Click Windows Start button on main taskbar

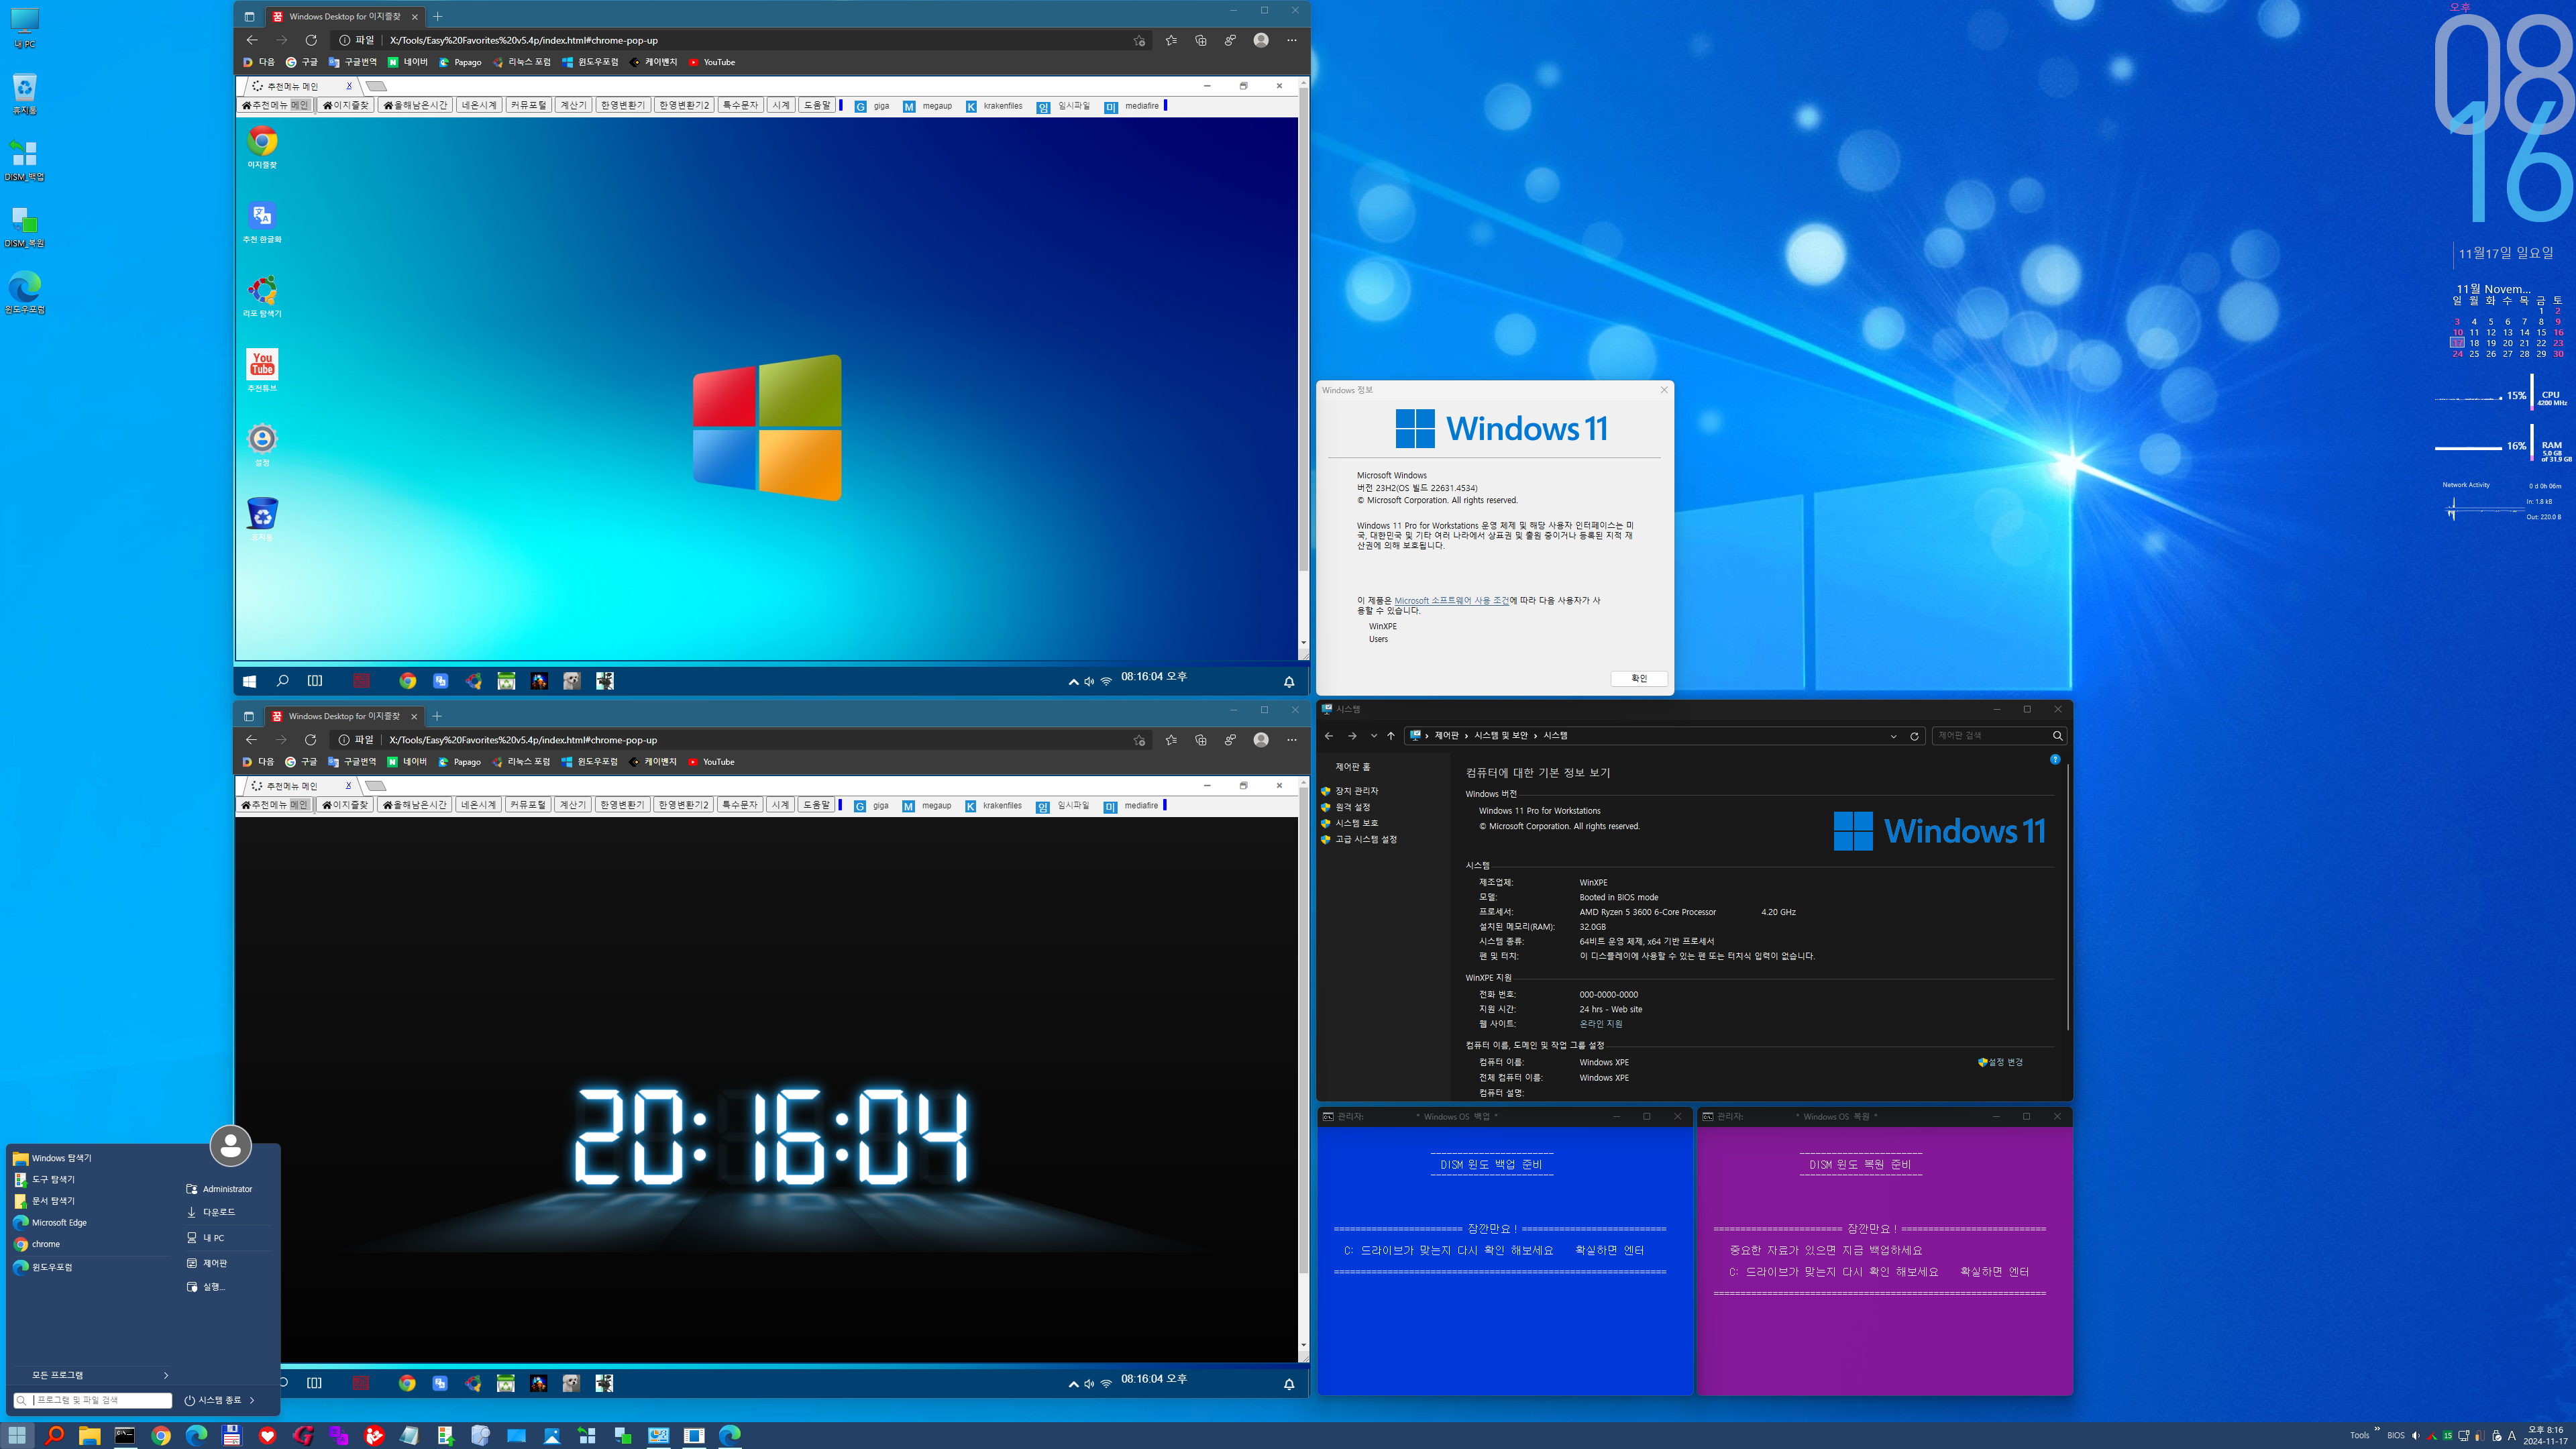[x=17, y=1435]
